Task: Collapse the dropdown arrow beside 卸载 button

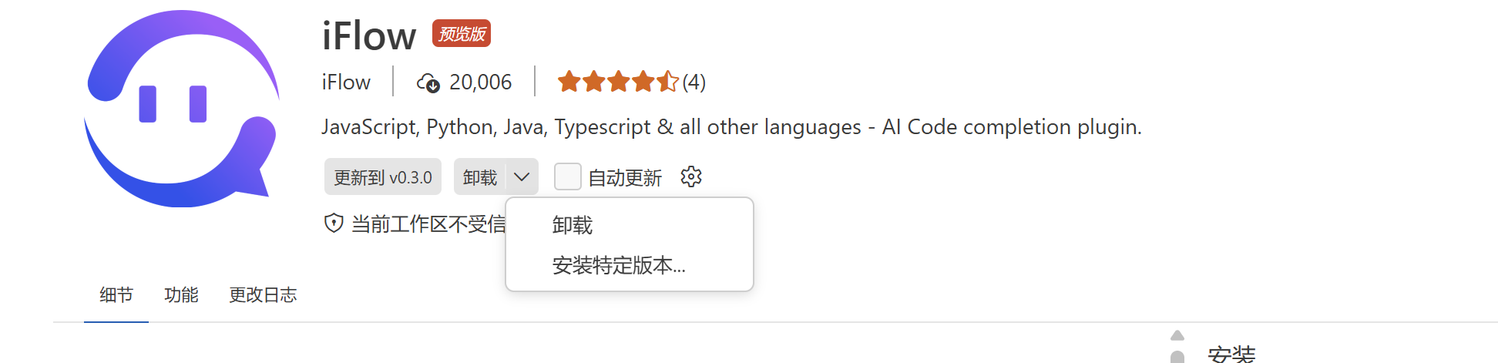Action: 522,177
